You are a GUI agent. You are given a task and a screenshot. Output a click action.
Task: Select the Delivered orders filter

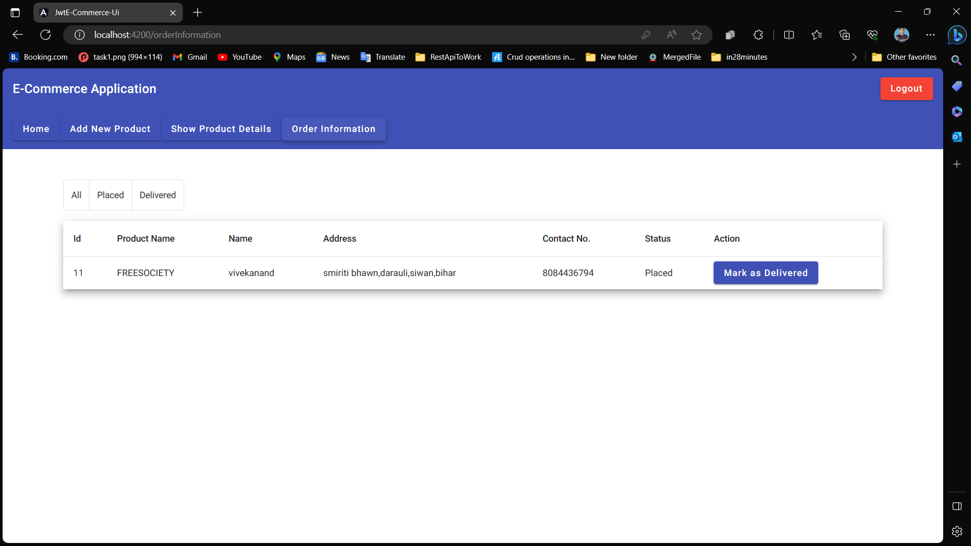coord(157,195)
